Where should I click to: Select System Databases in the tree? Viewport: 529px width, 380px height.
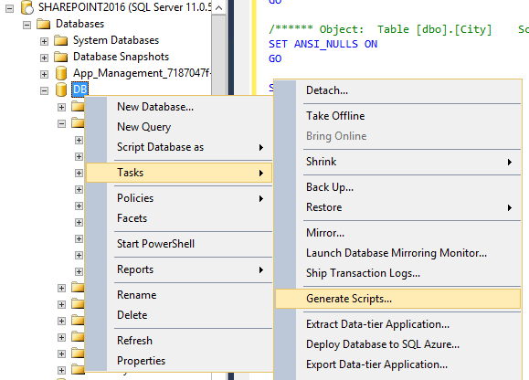tap(116, 40)
